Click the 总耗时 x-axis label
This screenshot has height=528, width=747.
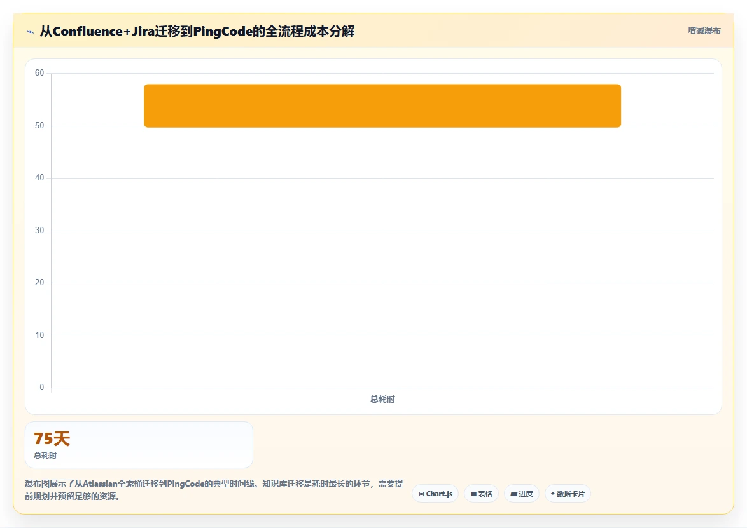pos(382,399)
